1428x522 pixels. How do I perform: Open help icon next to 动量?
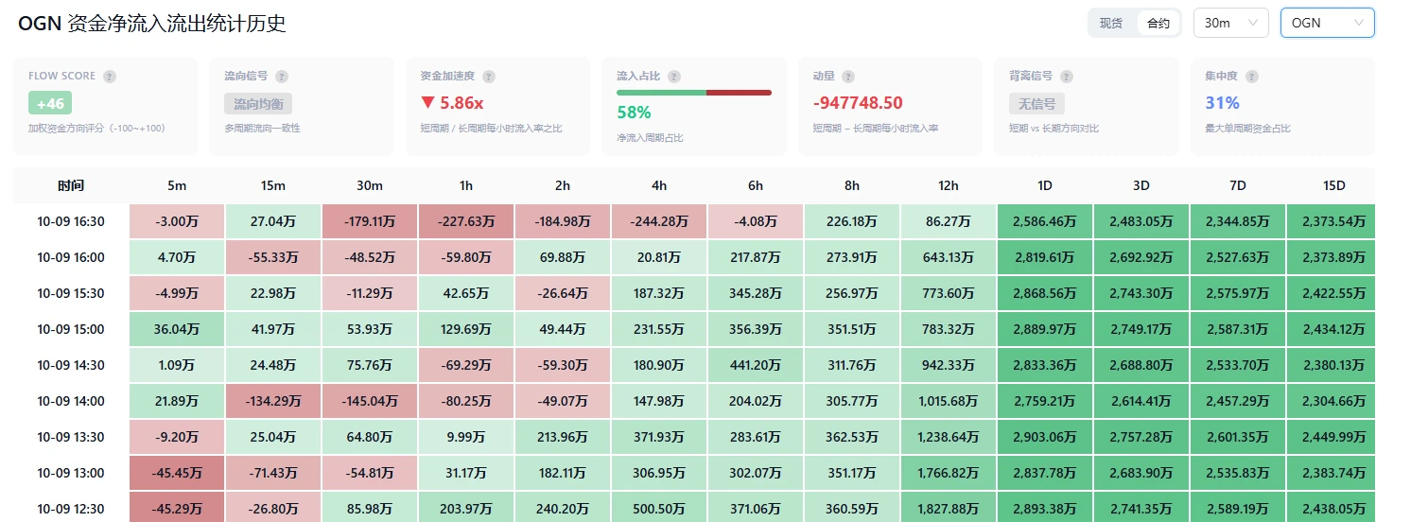click(x=848, y=77)
